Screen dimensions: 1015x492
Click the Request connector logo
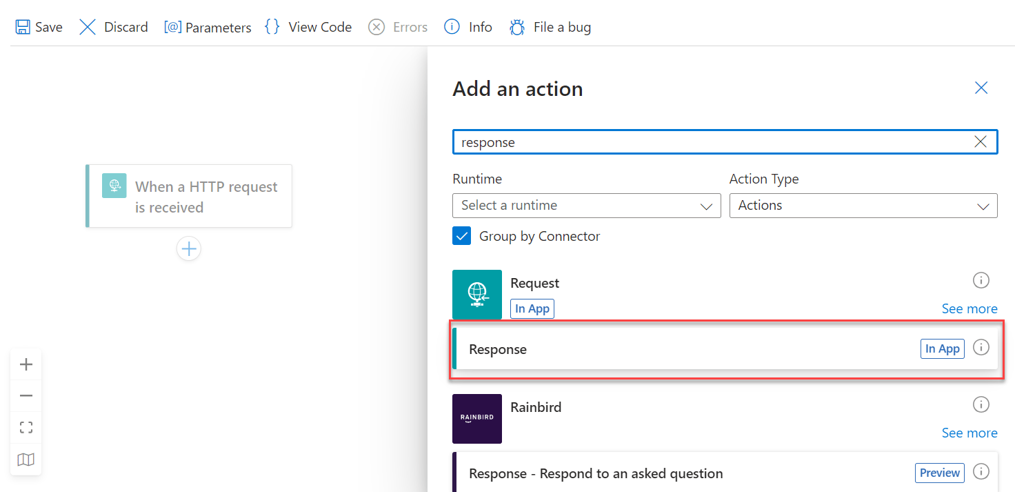point(476,295)
